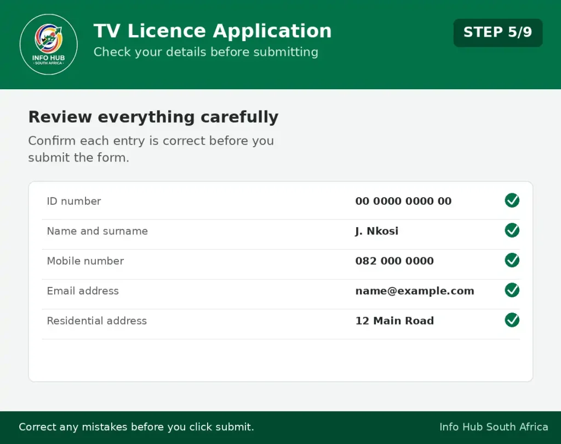Click the checkmark on the Mobile number row
561x444 pixels.
pos(512,260)
